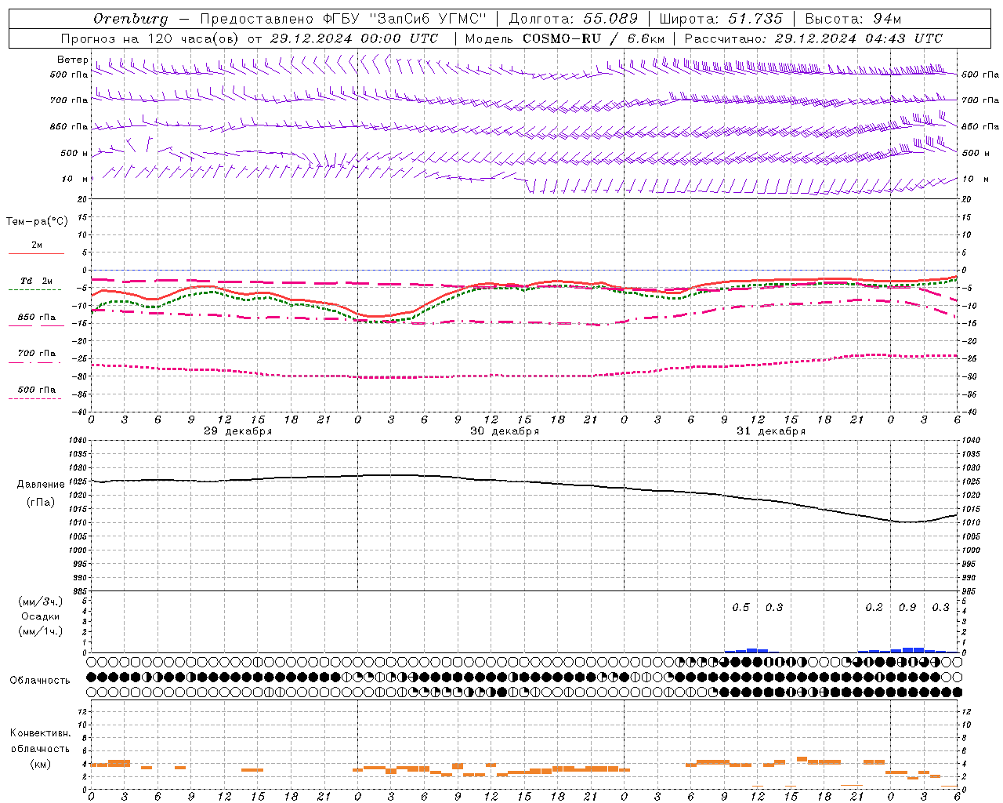Click the dotted '500 гПа' temperature legend sample
This screenshot has height=803, width=1003.
coord(36,398)
